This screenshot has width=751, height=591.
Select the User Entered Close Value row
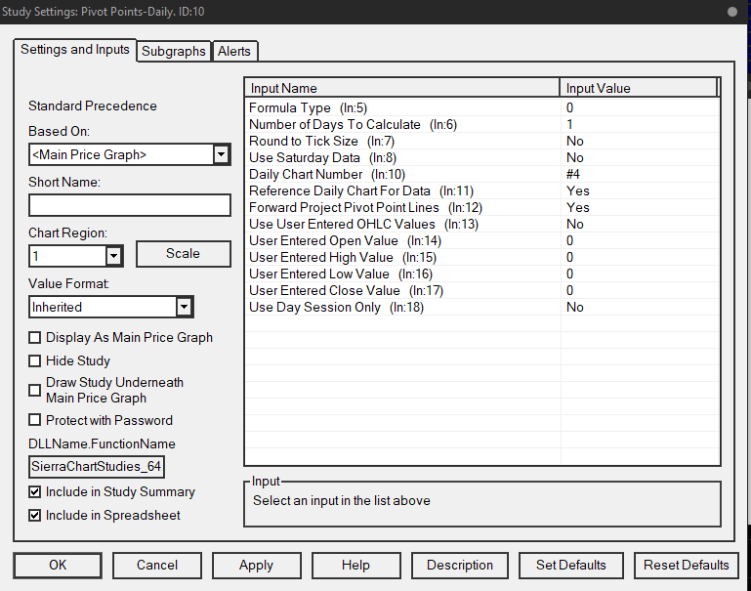pos(482,291)
